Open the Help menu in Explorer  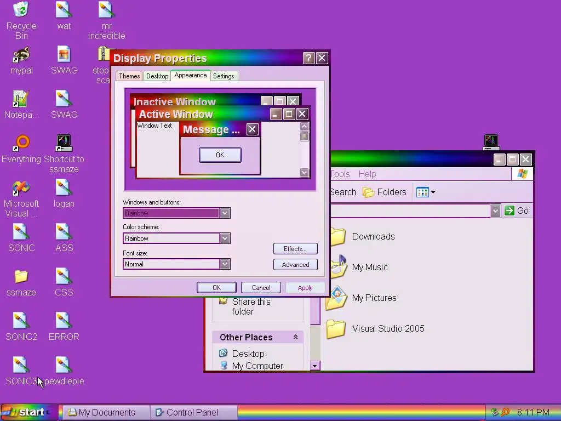367,174
